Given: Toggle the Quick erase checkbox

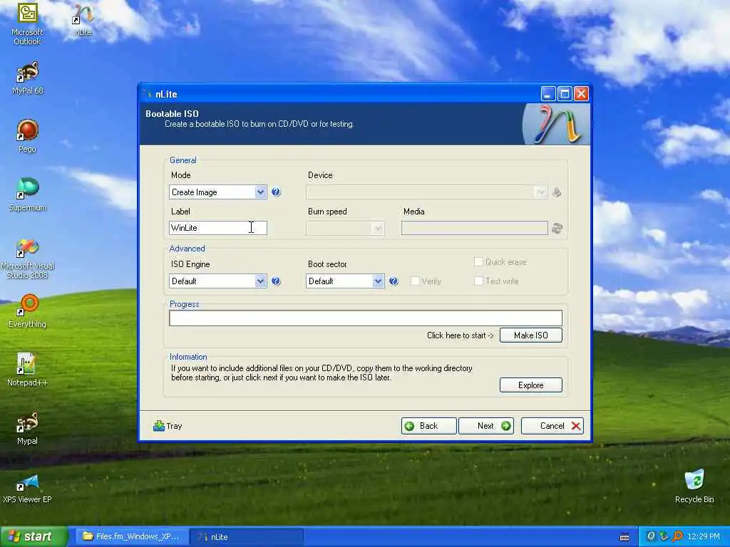Looking at the screenshot, I should (478, 262).
